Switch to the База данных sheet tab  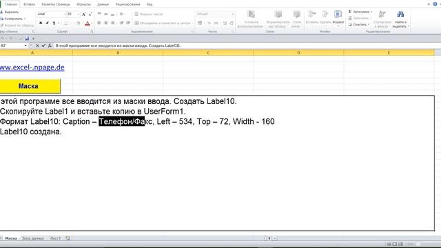click(x=33, y=238)
